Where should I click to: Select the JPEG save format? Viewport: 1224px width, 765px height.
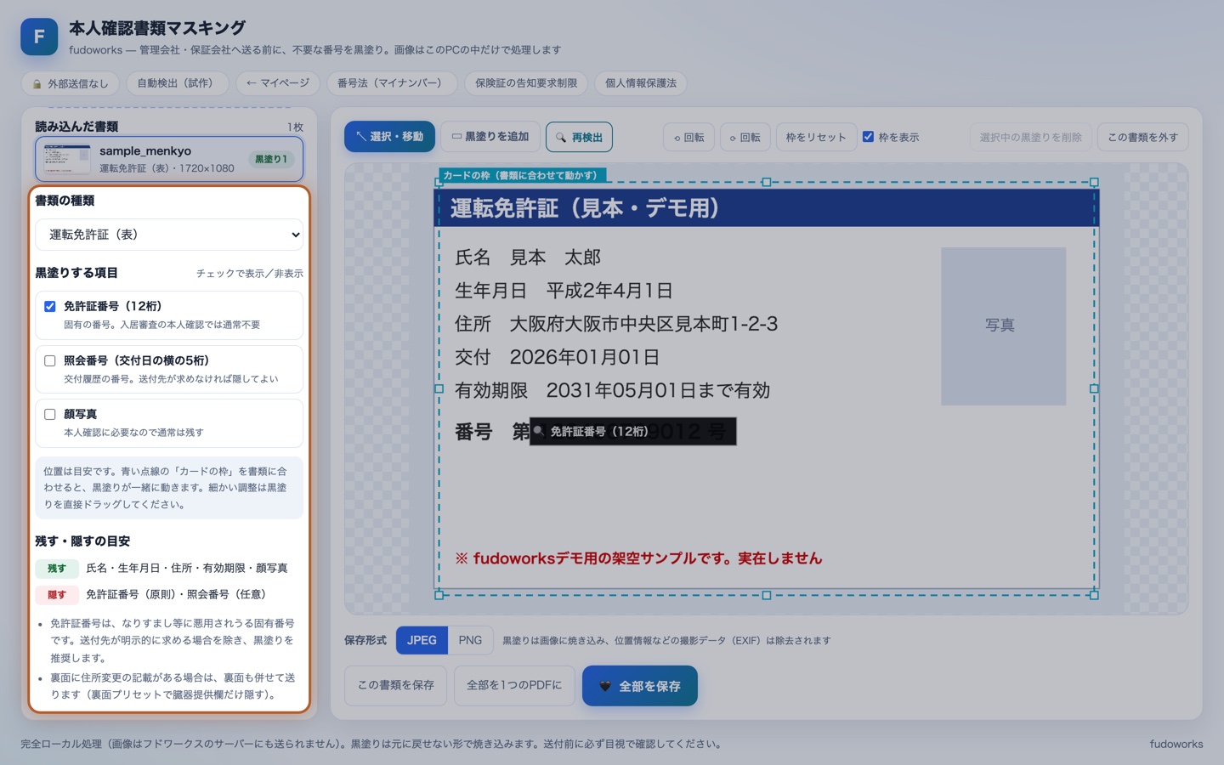(x=422, y=640)
